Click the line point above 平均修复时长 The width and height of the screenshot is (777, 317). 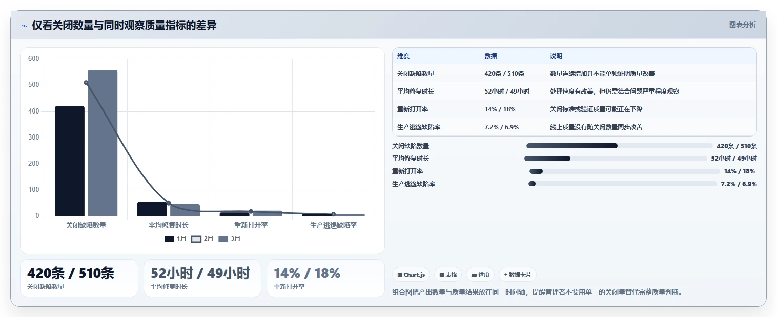(169, 203)
